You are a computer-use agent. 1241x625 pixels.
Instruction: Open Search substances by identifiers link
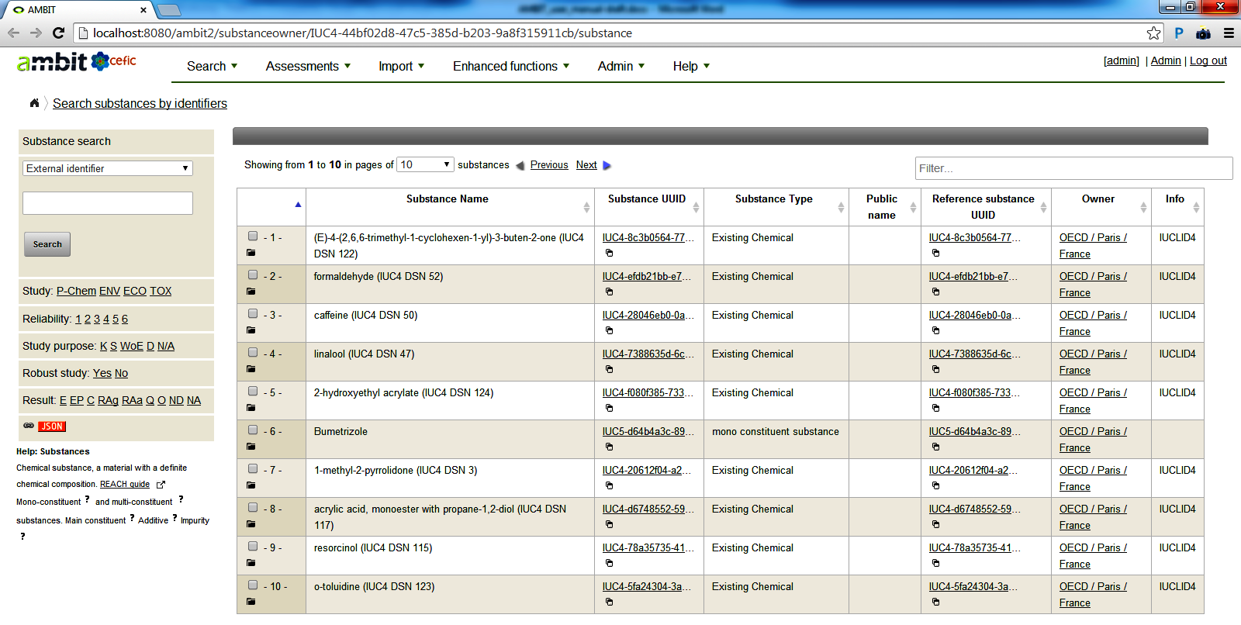click(140, 103)
